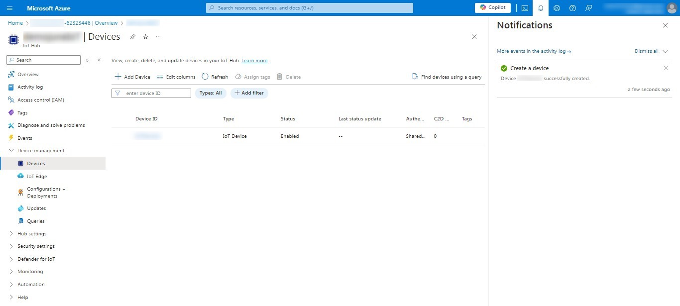Open the feedback icon in top bar
Viewport: 680px width, 306px height.
588,8
